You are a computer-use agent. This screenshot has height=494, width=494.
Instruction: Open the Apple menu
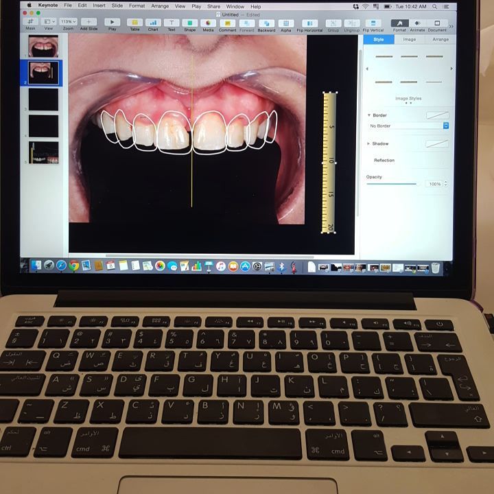(30, 5)
